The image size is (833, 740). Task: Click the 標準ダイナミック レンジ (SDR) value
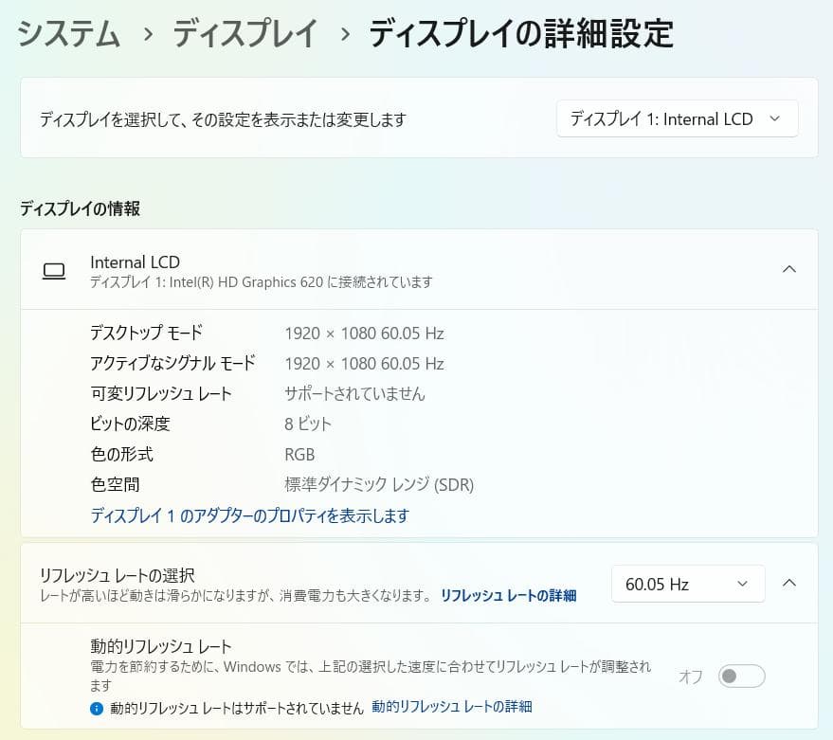pyautogui.click(x=379, y=484)
